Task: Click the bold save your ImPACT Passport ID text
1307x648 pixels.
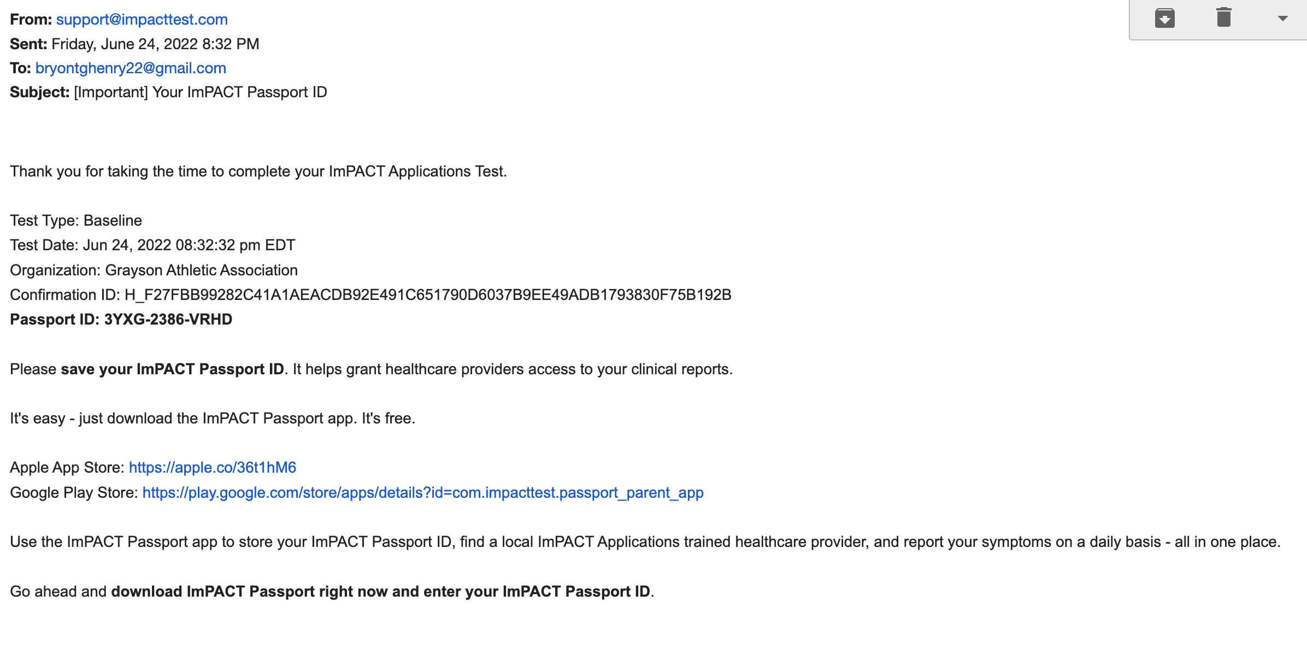Action: coord(172,369)
